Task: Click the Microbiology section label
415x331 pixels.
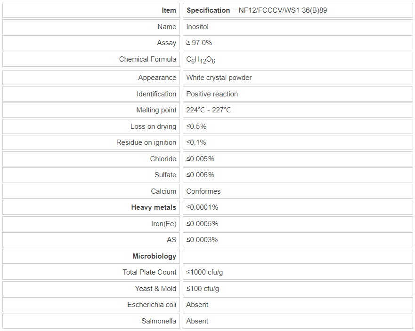Action: pos(154,256)
